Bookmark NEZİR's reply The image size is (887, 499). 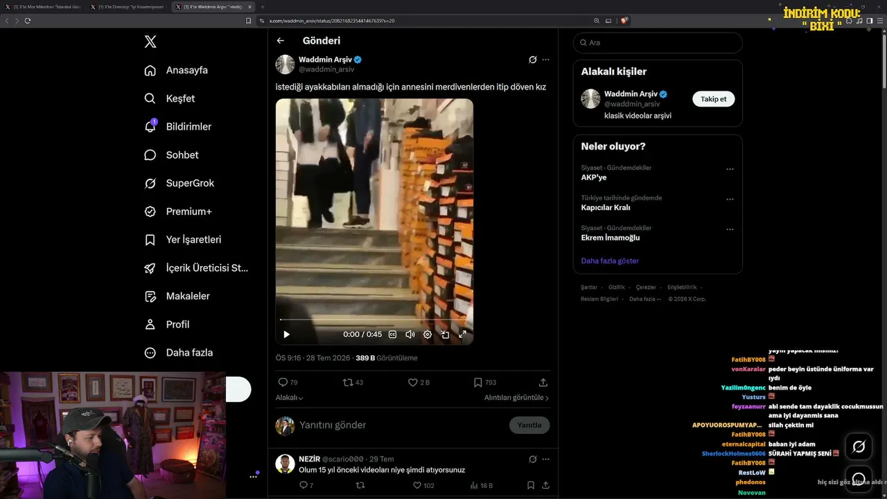(x=531, y=485)
